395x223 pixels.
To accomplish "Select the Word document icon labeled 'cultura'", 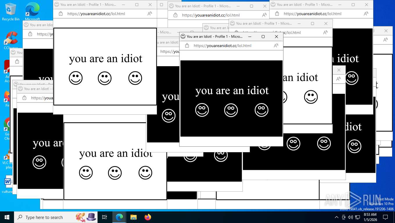I will [x=8, y=184].
